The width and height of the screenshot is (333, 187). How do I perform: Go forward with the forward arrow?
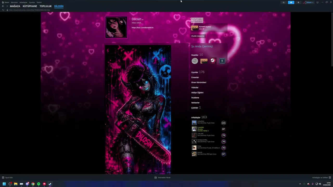click(7, 6)
